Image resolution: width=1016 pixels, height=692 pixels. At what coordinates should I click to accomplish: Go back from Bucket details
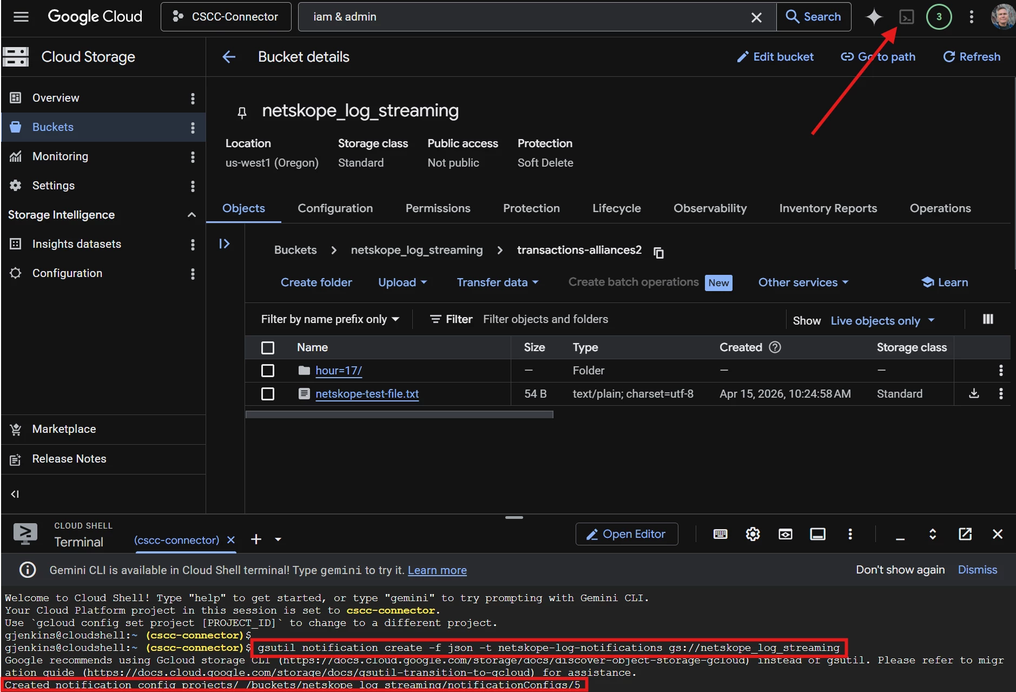(229, 57)
